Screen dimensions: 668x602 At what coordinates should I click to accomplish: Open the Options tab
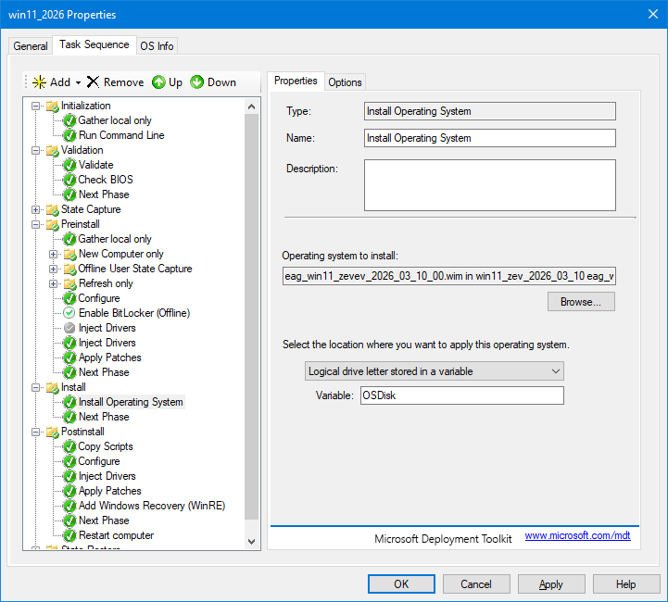point(345,82)
